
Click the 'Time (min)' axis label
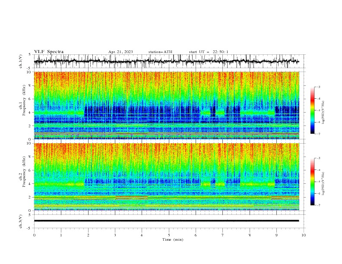(173, 239)
